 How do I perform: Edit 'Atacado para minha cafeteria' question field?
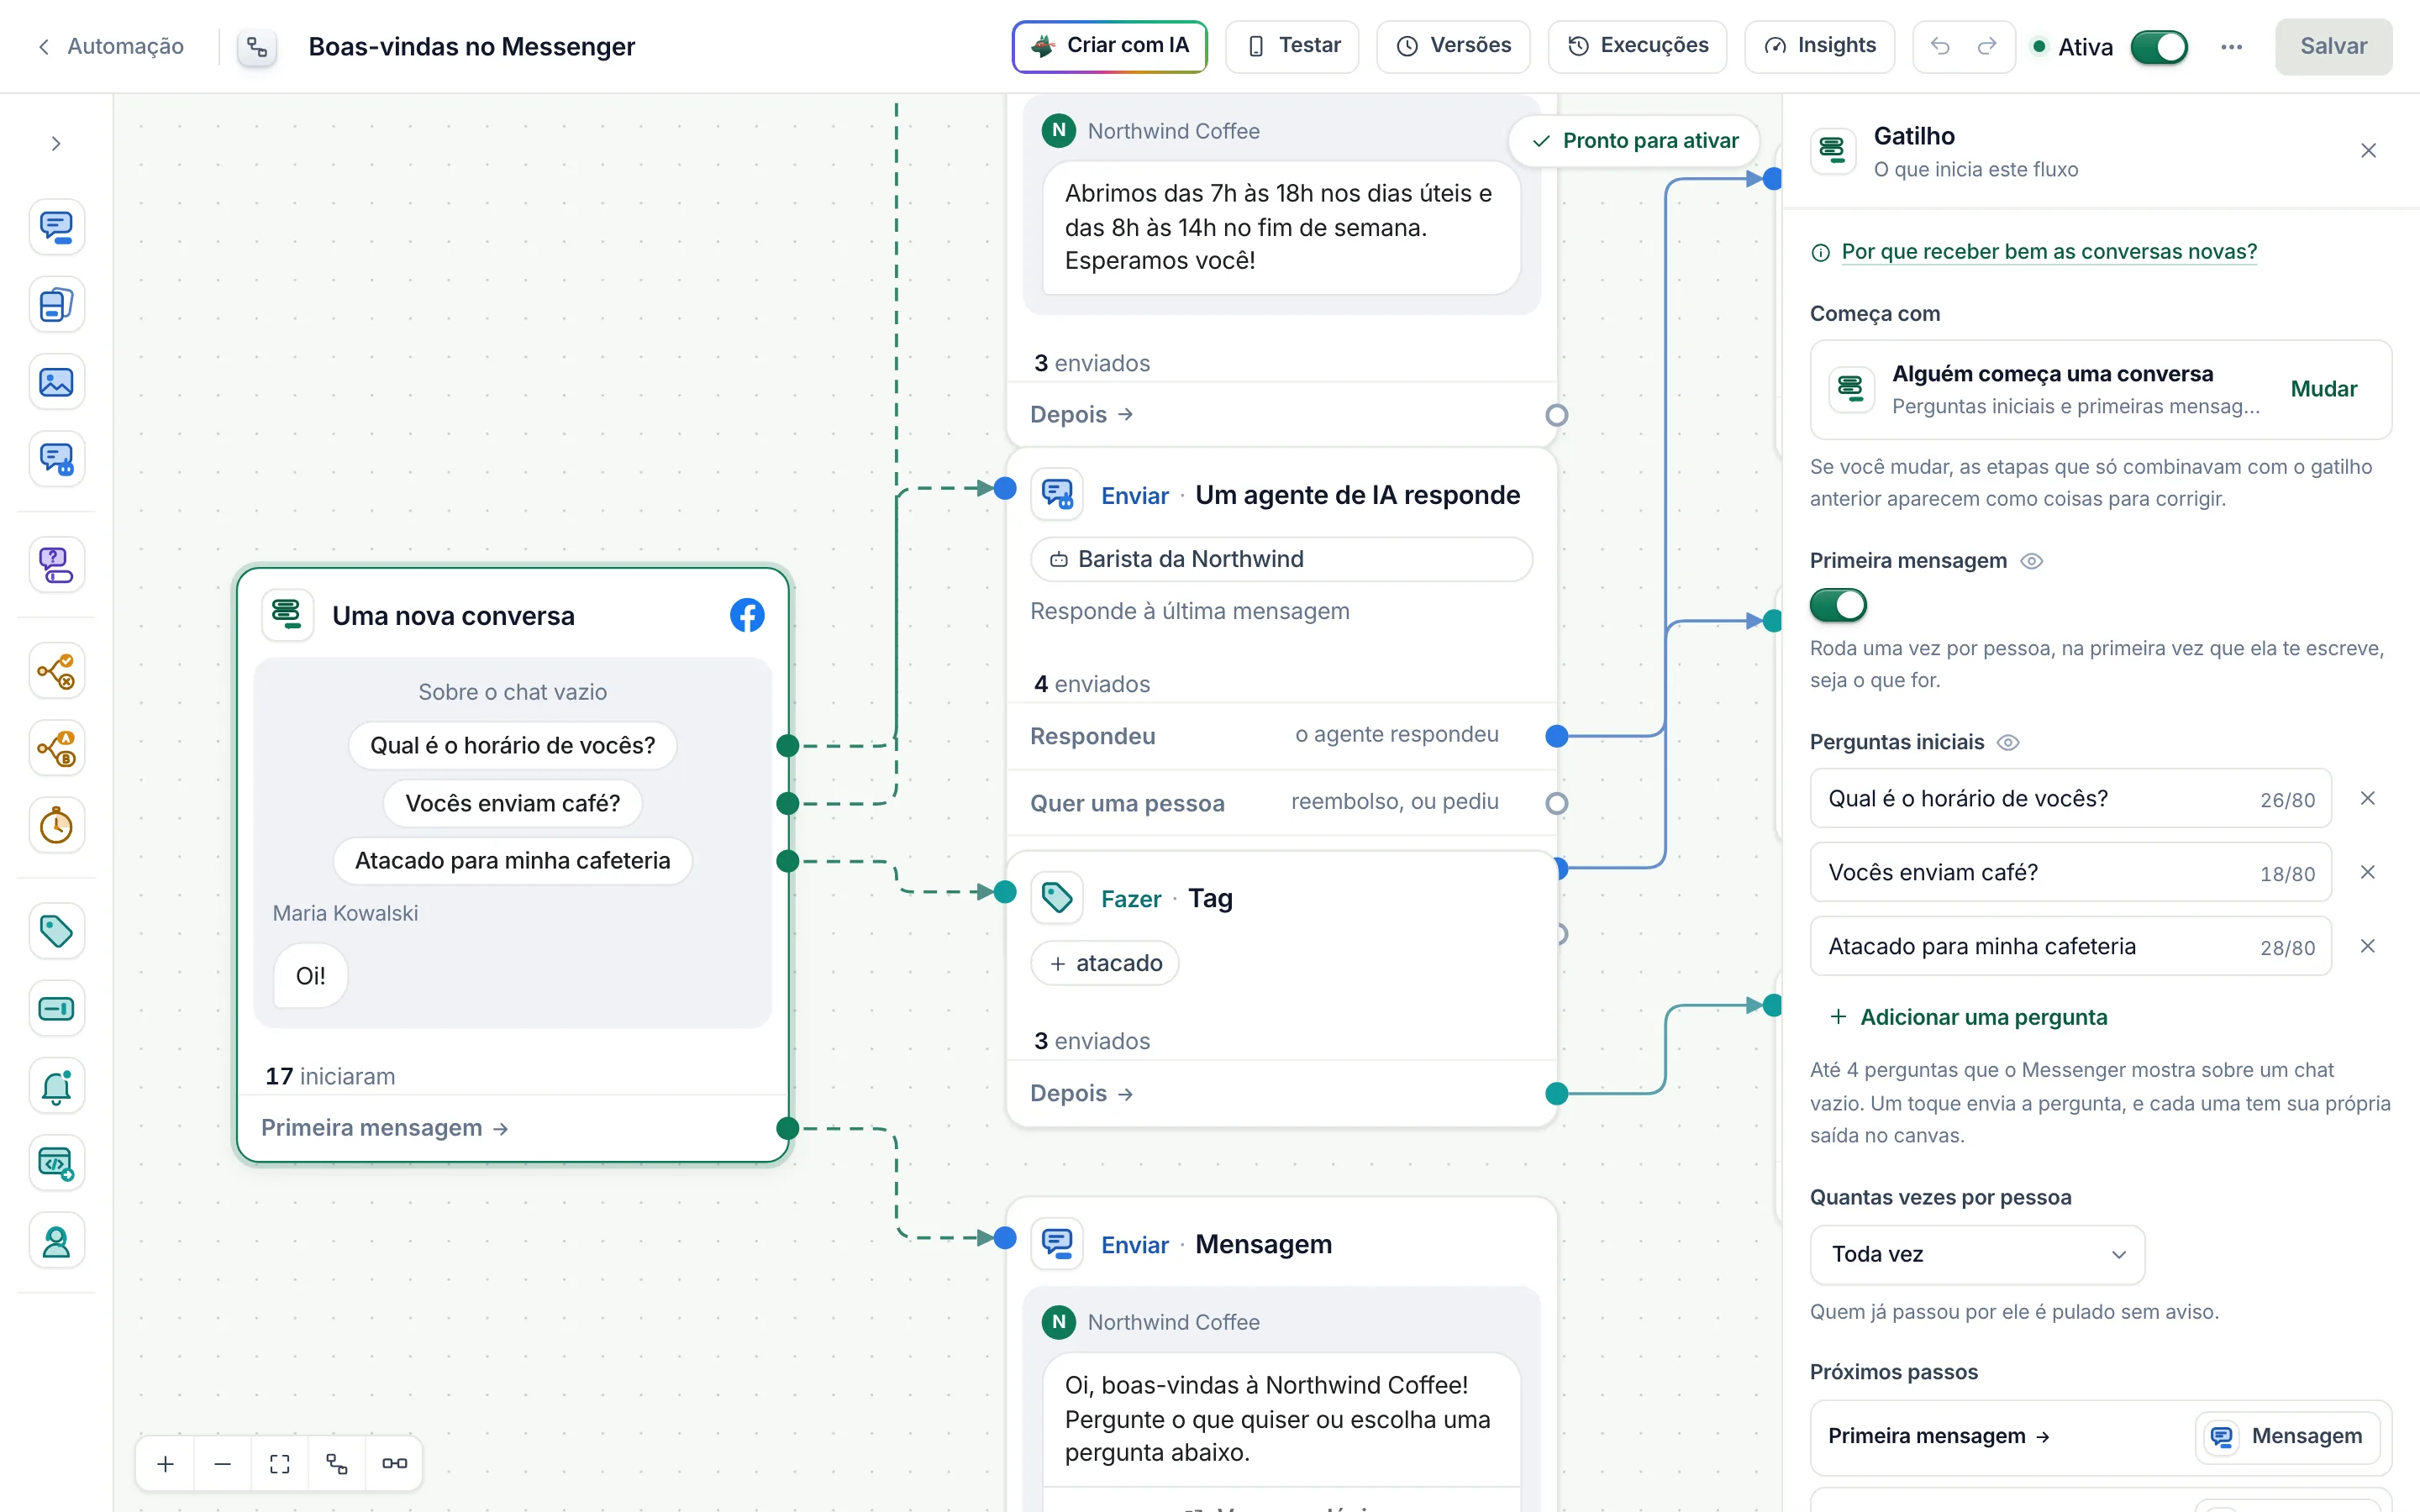pos(2070,946)
